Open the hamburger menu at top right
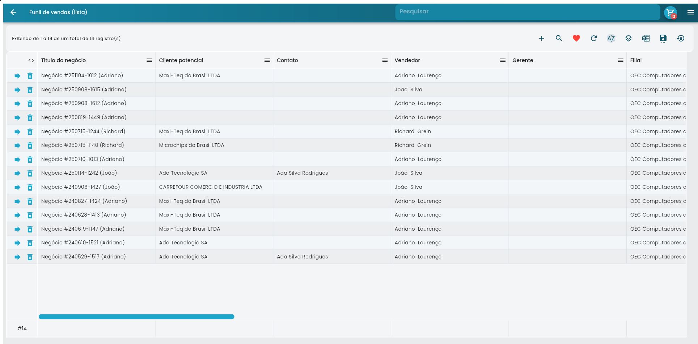Screen dimensions: 698x344 point(690,12)
